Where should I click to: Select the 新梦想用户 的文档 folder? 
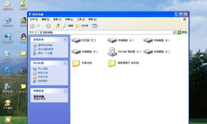click(112, 63)
